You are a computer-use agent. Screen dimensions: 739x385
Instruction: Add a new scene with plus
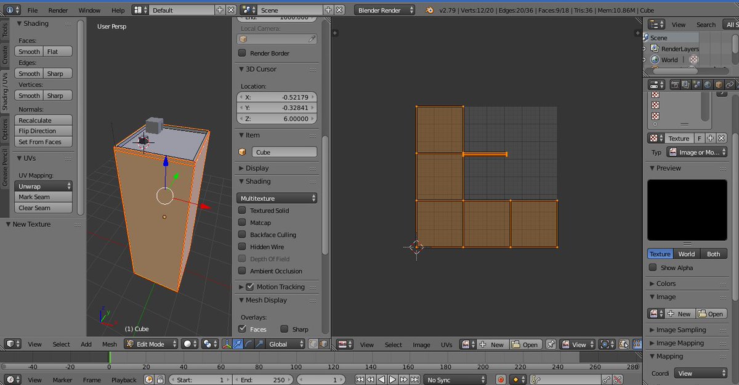click(328, 10)
